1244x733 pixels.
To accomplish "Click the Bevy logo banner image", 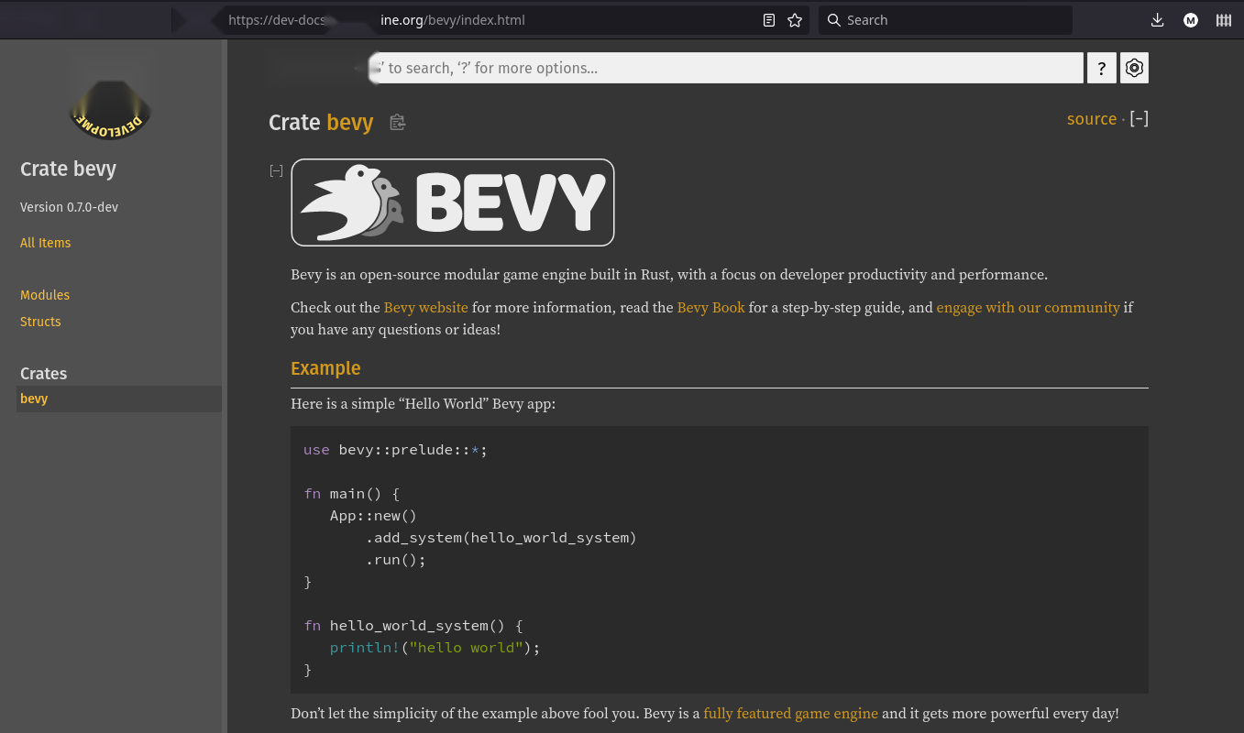I will click(453, 202).
